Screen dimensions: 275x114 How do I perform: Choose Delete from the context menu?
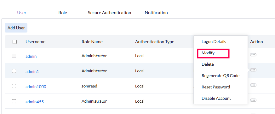click(x=208, y=64)
